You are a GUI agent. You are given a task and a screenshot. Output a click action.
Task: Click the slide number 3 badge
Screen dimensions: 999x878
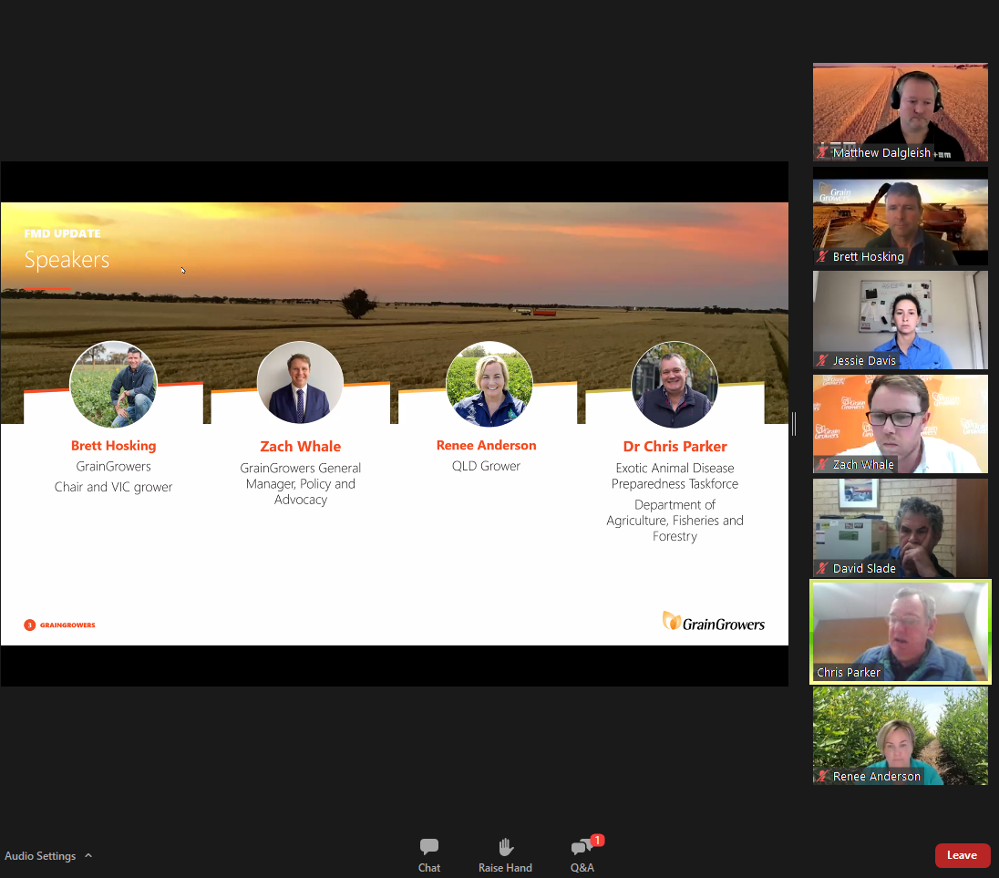[x=29, y=625]
